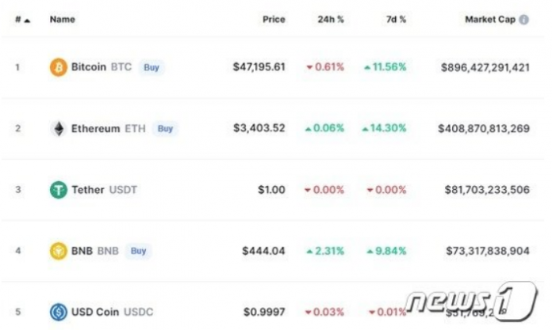Click the Bitcoin logo icon
This screenshot has height=330, width=552.
59,67
